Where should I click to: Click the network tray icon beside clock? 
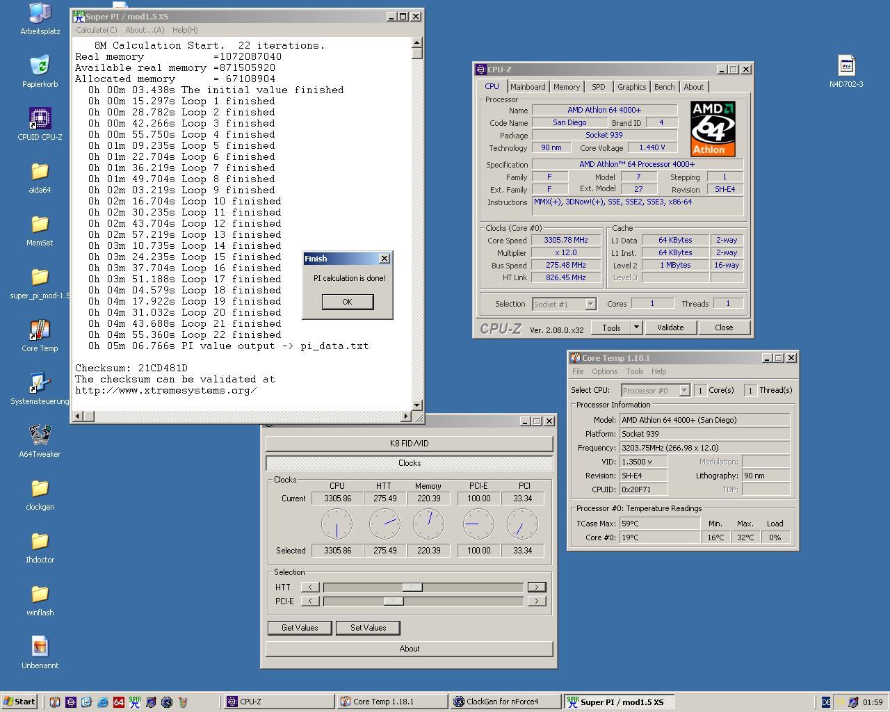coord(853,702)
